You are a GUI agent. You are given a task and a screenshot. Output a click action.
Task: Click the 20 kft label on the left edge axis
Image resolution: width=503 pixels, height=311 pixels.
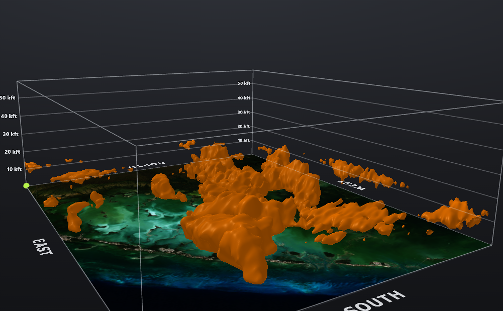click(13, 152)
